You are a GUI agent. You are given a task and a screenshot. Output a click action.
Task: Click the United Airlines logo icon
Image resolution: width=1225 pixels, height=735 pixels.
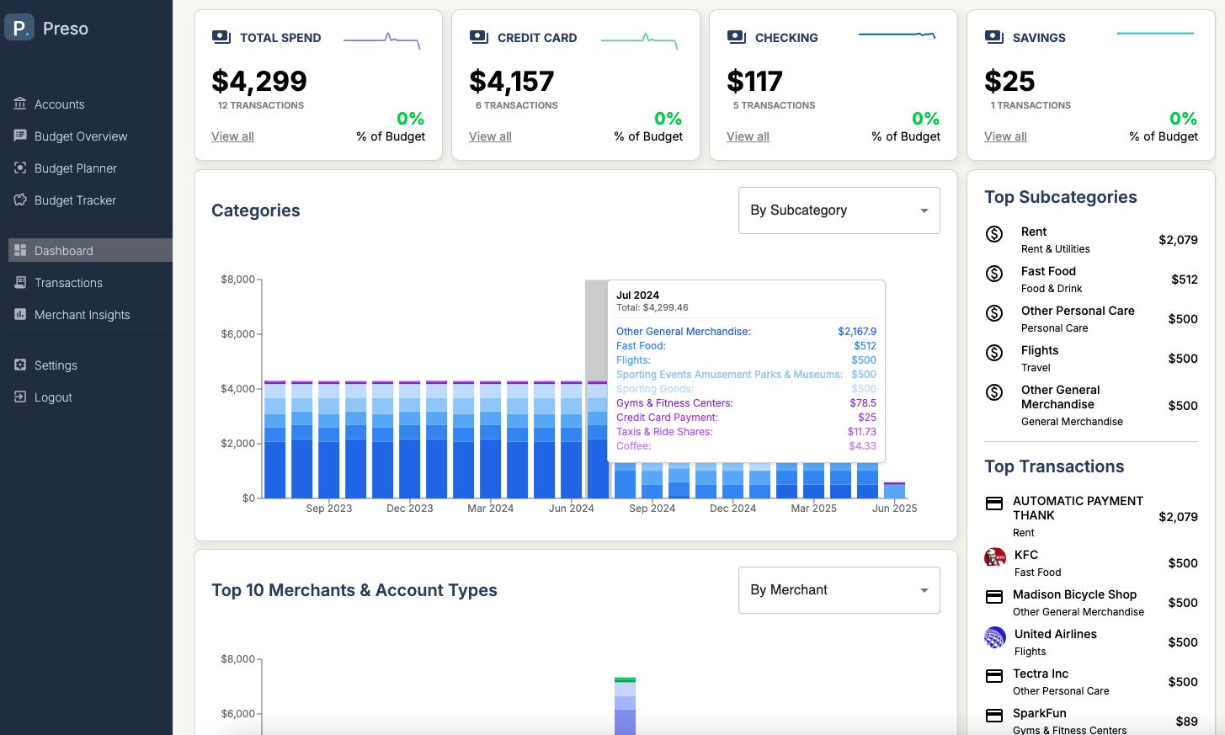[x=995, y=637]
